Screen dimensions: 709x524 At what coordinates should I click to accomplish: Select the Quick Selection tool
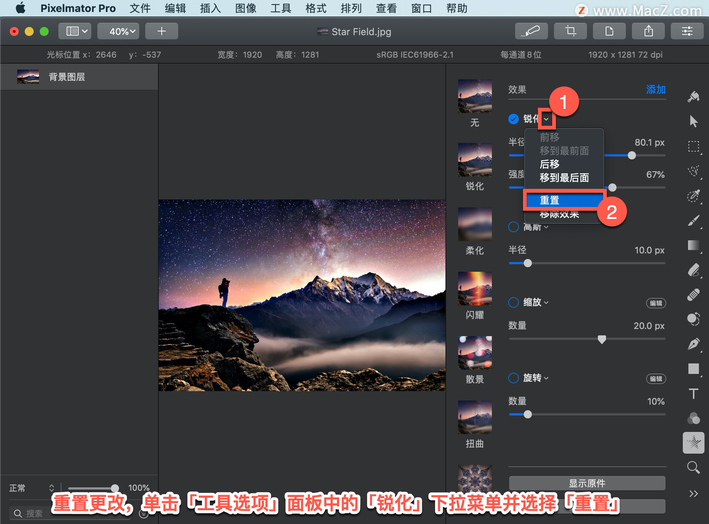pyautogui.click(x=694, y=196)
